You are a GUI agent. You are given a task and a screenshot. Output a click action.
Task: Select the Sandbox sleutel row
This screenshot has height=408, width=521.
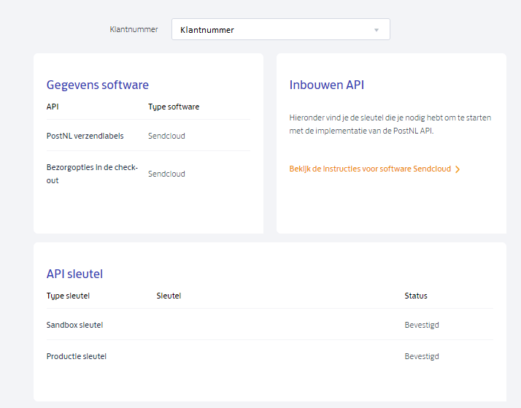point(74,325)
